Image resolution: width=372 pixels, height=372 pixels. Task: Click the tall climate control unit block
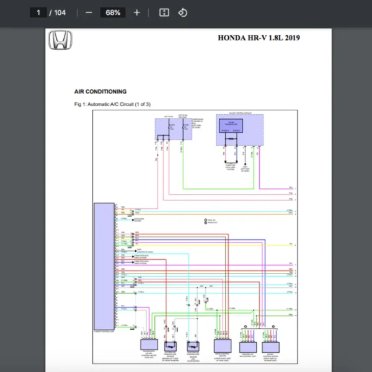coord(104,265)
